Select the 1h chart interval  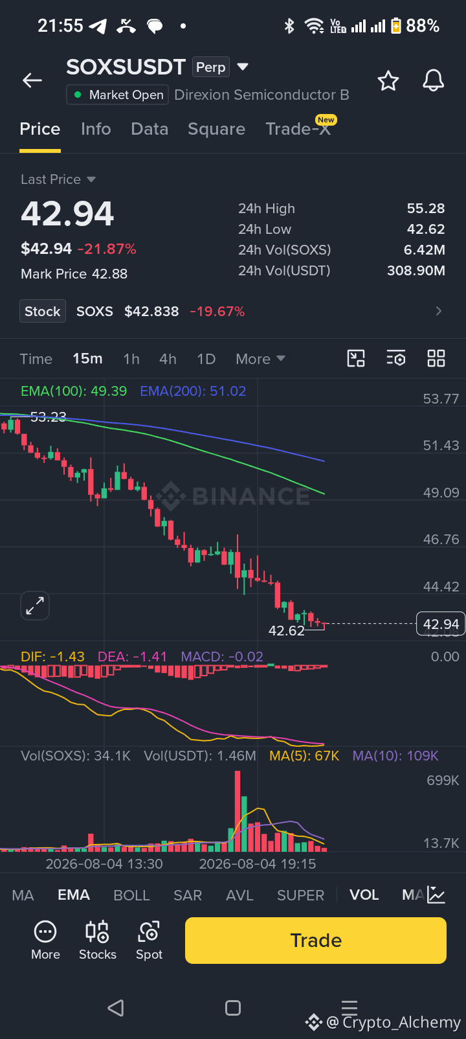(131, 359)
